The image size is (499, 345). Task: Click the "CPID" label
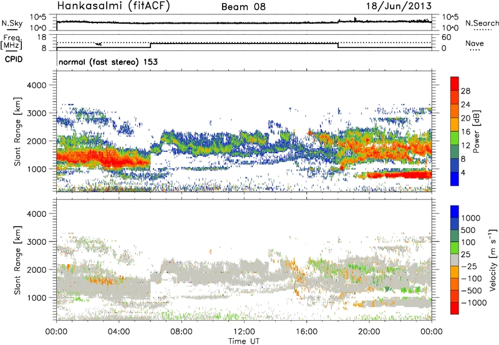pyautogui.click(x=14, y=59)
